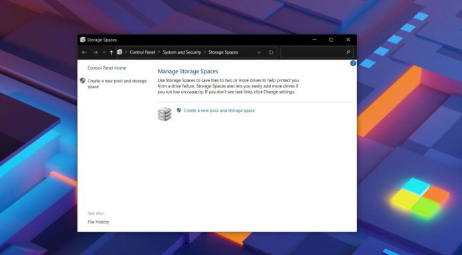Click the Forward navigation arrow
462x255 pixels.
95,52
